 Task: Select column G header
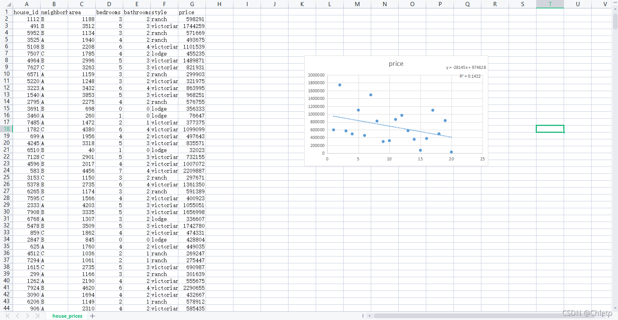pyautogui.click(x=192, y=4)
